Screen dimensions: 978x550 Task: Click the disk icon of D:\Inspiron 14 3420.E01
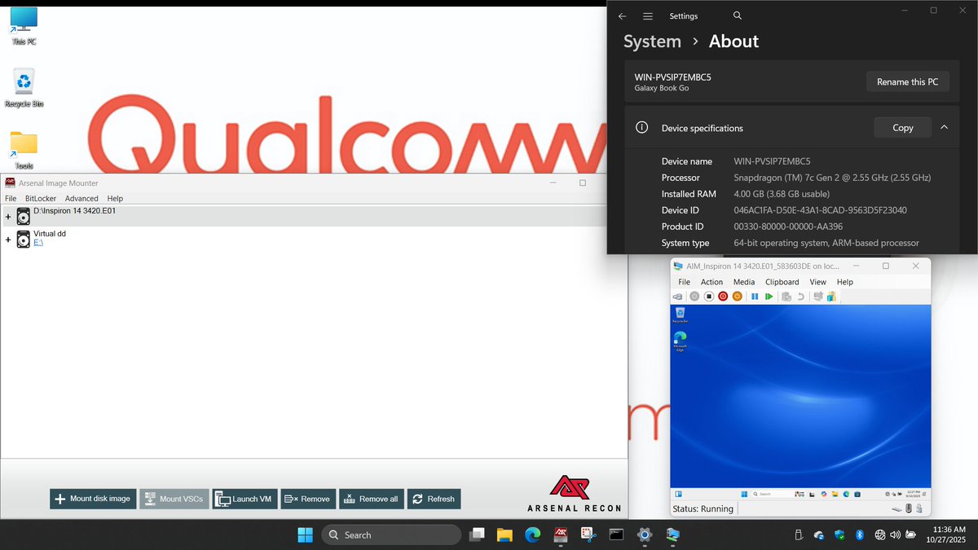coord(24,217)
